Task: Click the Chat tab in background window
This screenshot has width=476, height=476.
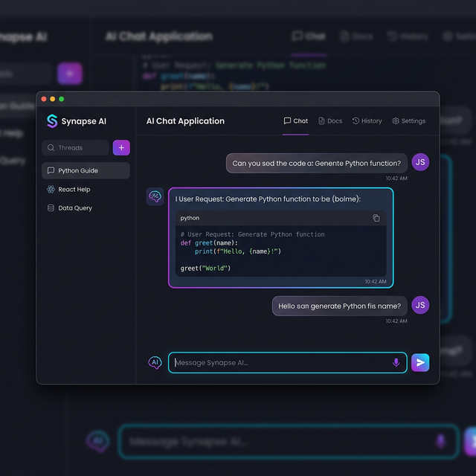Action: point(309,36)
